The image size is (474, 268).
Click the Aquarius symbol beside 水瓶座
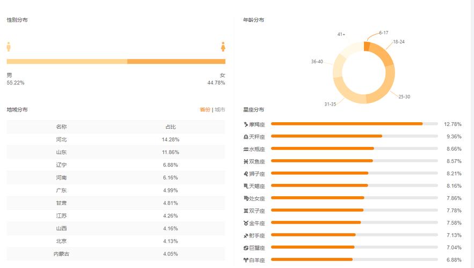[246, 149]
